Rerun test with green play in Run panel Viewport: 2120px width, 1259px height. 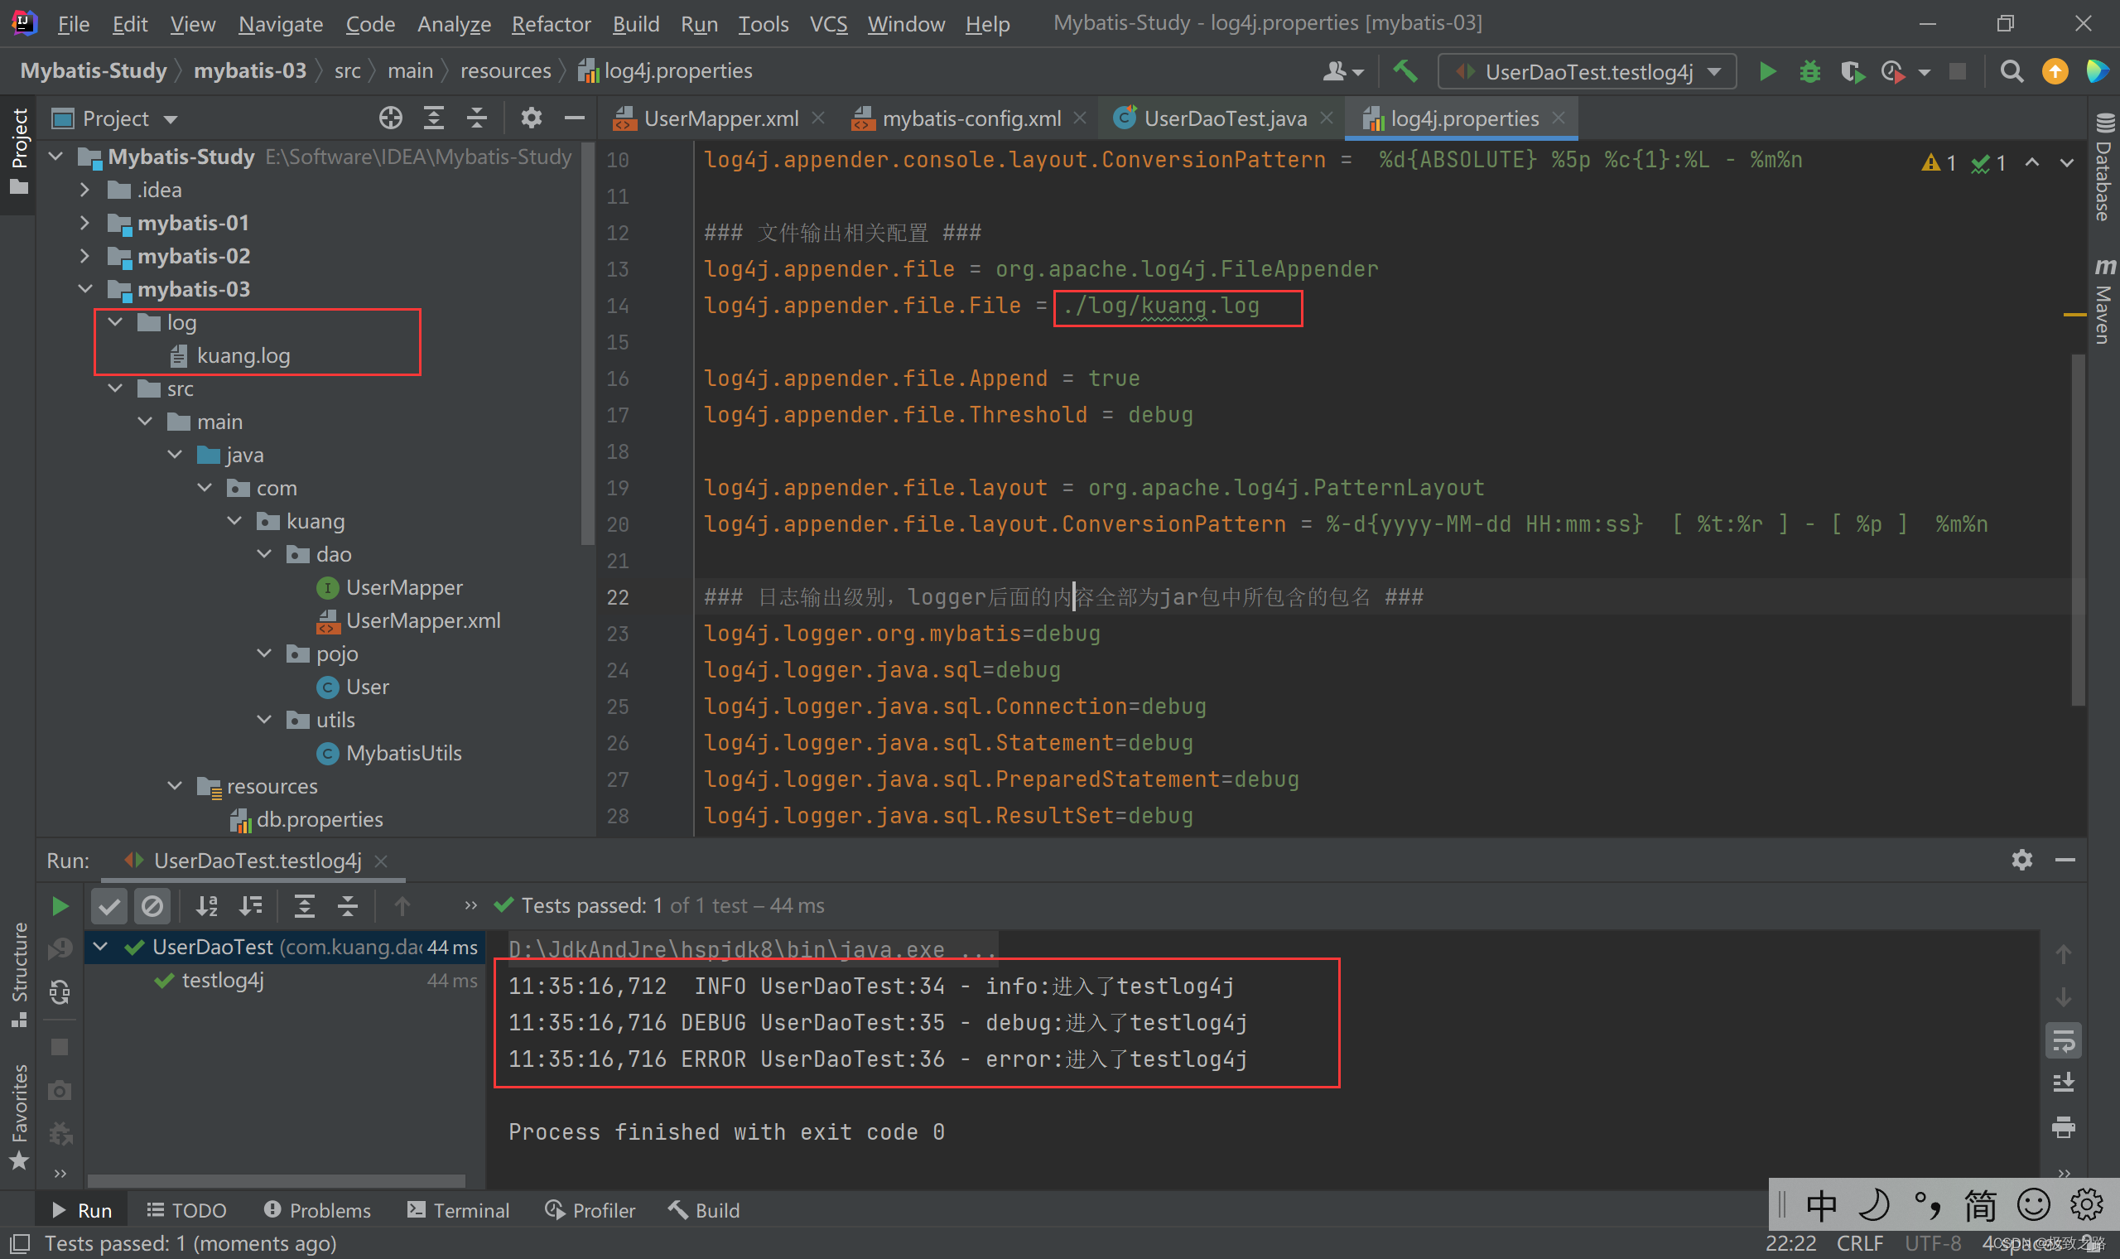coord(60,906)
